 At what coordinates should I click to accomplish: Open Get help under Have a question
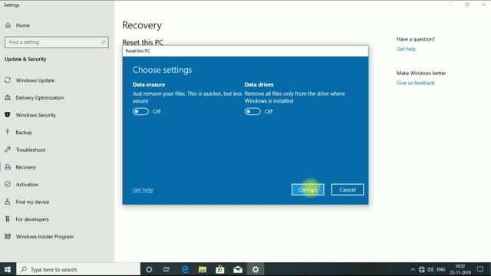click(x=406, y=49)
